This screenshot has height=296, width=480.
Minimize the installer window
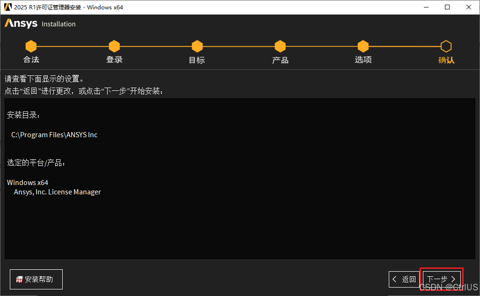(426, 7)
